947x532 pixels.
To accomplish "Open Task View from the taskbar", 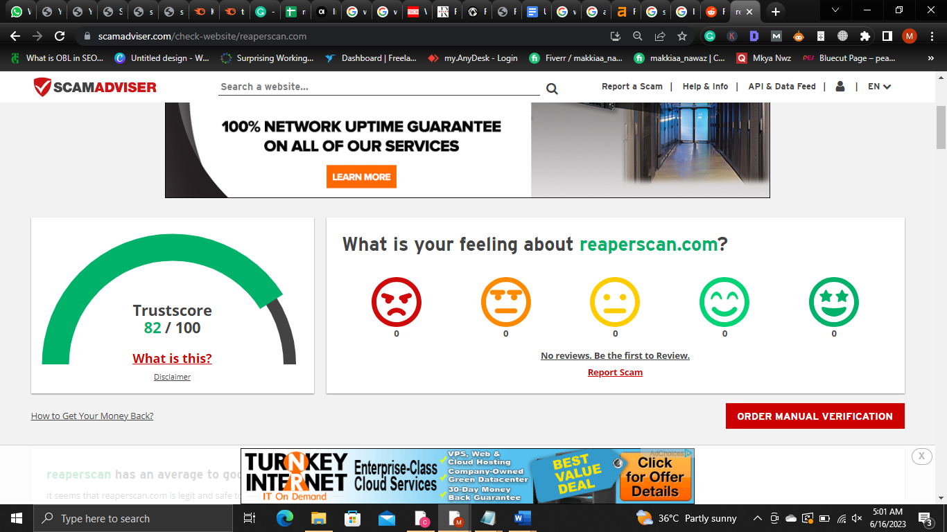I will point(250,518).
